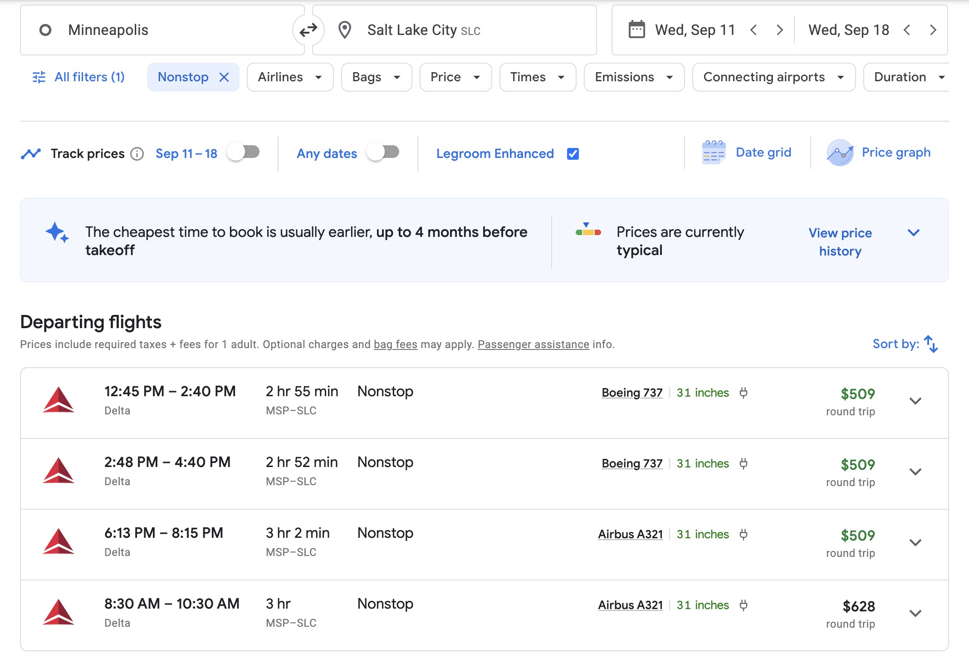Open the bag fees link
The image size is (969, 659).
(395, 344)
